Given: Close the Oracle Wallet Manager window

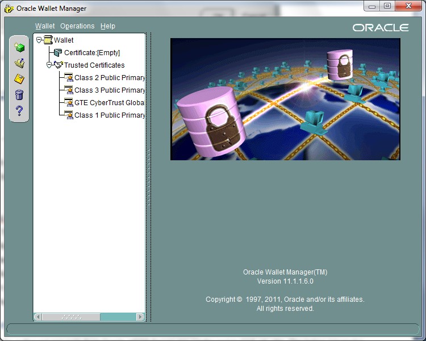Looking at the screenshot, I should click(x=408, y=6).
